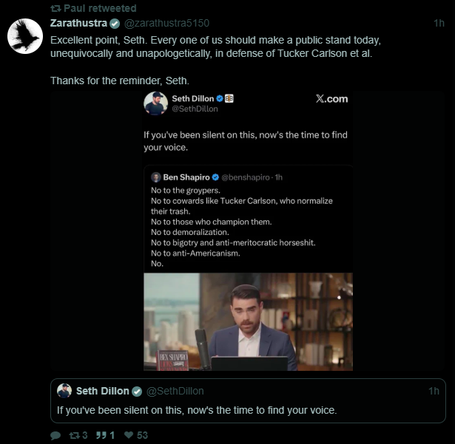
Task: Click the reply speech bubble icon
Action: [55, 435]
